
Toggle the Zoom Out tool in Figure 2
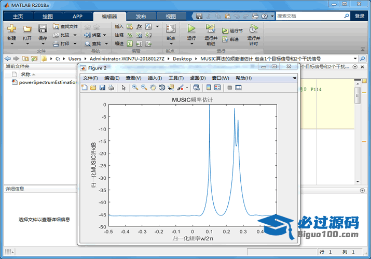(144, 88)
